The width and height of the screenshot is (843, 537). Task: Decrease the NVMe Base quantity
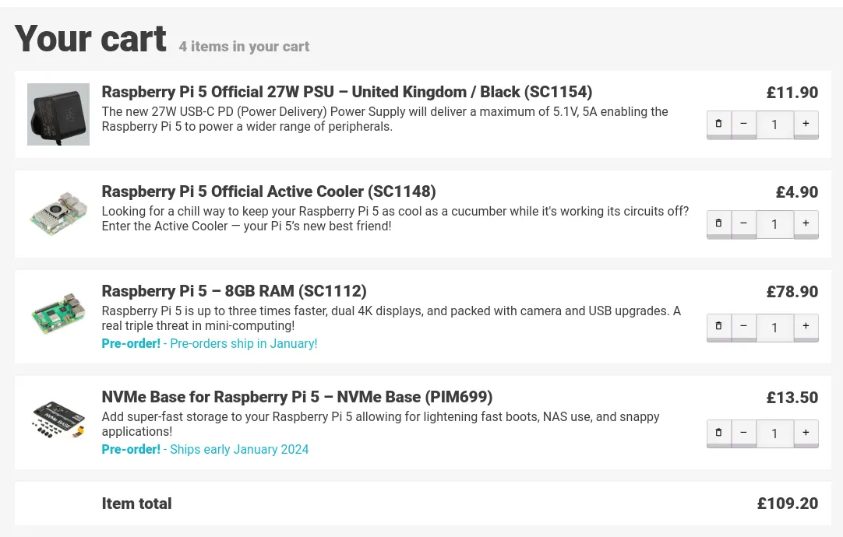(x=743, y=432)
